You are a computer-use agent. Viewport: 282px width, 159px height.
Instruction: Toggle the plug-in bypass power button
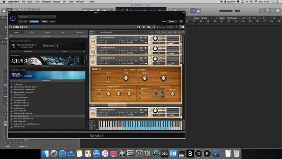pyautogui.click(x=13, y=18)
